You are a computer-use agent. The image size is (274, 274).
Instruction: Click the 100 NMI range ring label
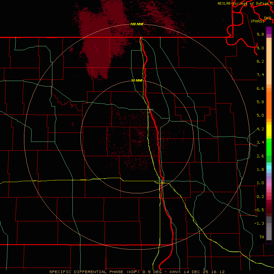coord(137,24)
